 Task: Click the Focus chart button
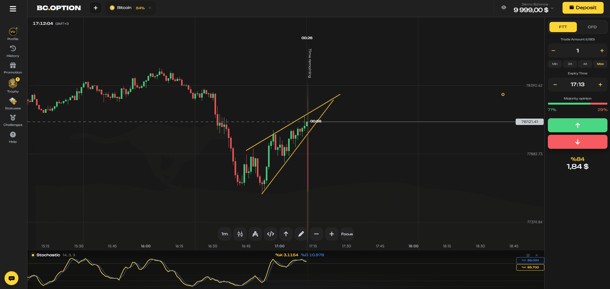pyautogui.click(x=347, y=234)
